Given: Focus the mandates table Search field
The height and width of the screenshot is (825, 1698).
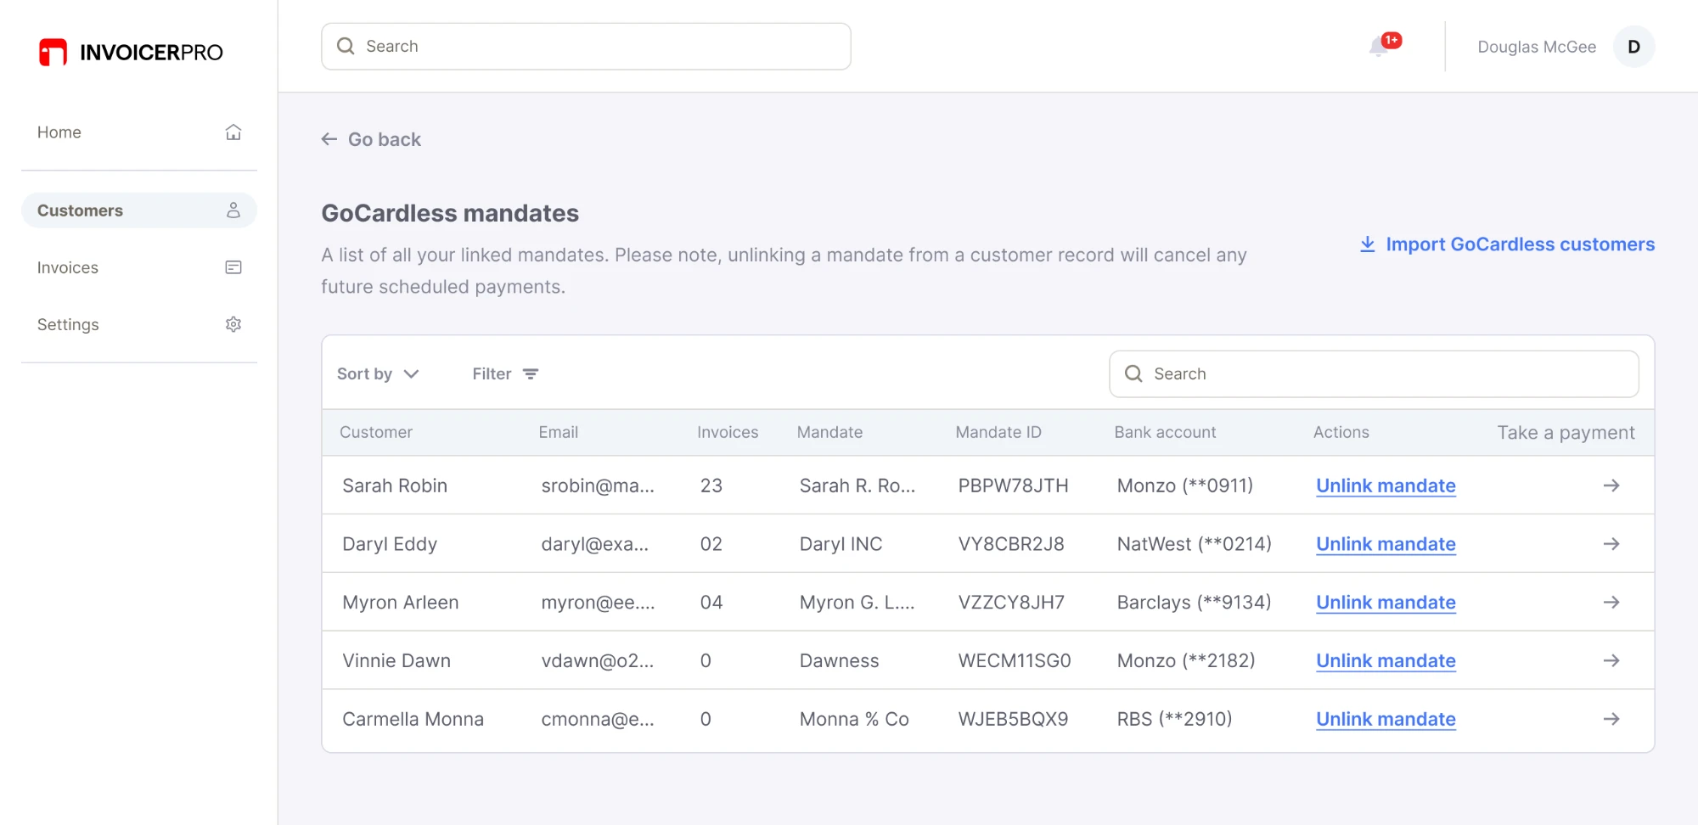Looking at the screenshot, I should 1374,374.
